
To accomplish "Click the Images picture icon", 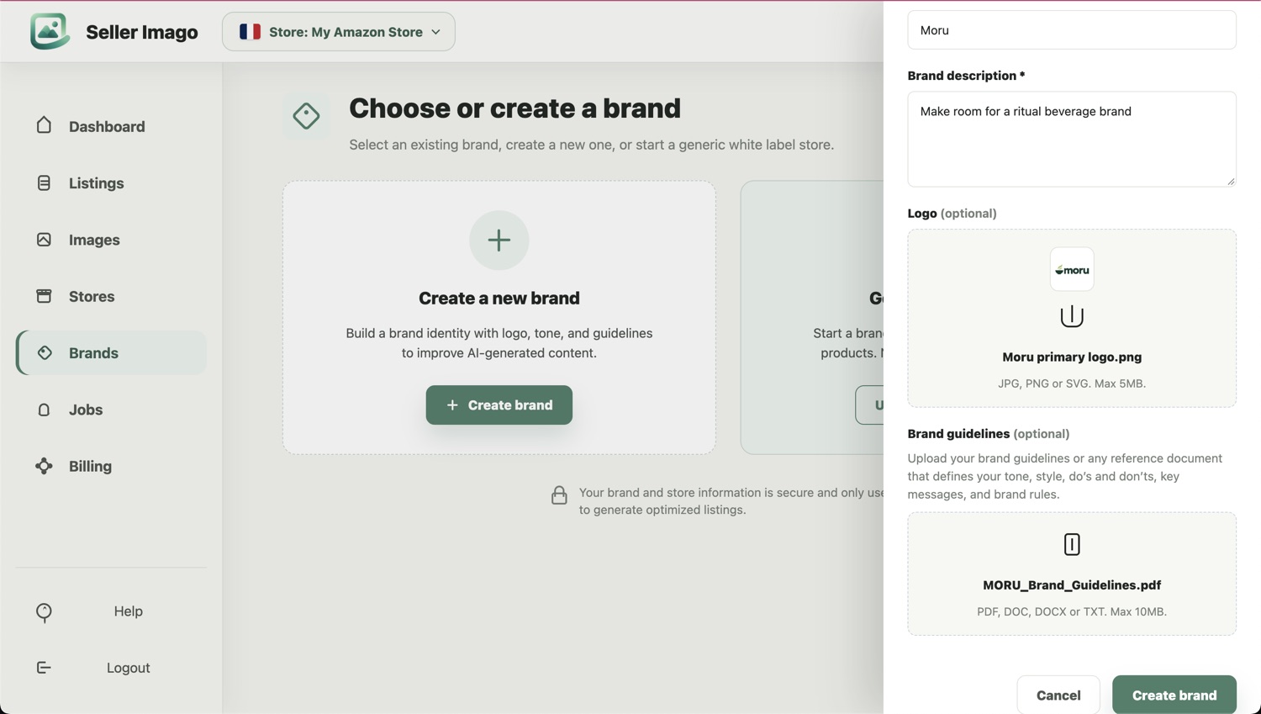I will 44,240.
